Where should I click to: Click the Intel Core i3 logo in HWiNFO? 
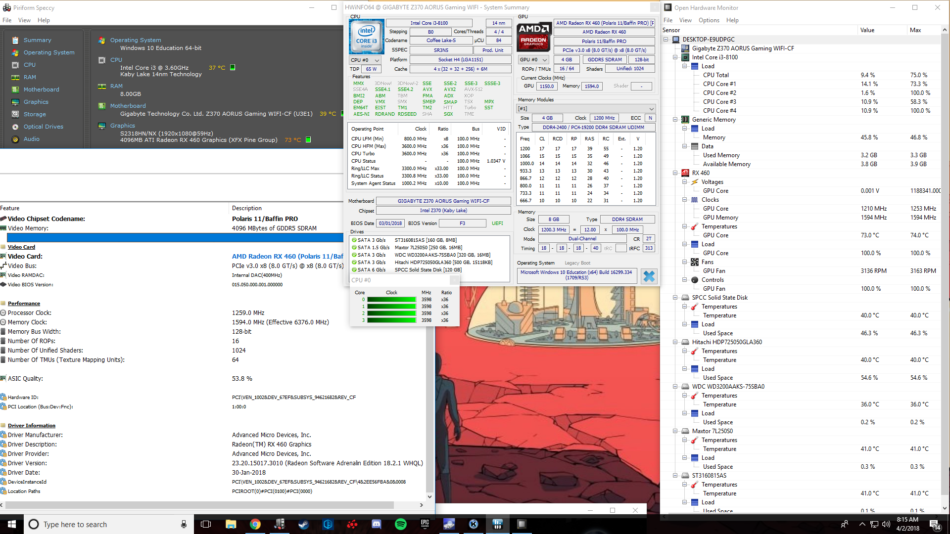click(367, 37)
